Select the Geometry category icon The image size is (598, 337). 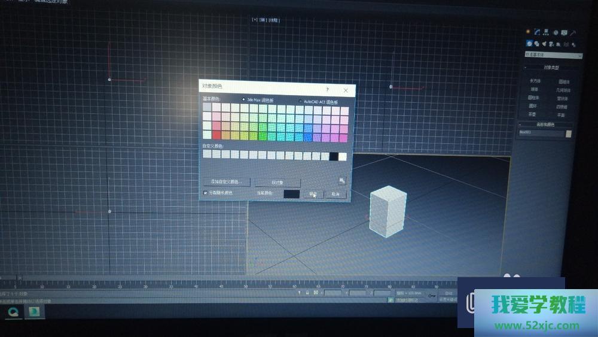(529, 44)
